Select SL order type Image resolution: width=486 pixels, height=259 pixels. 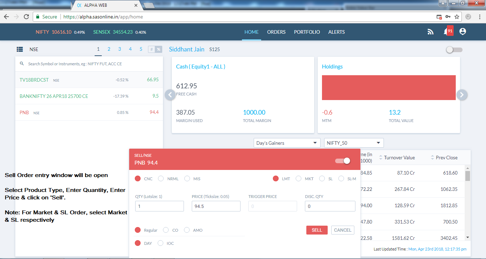pyautogui.click(x=322, y=178)
